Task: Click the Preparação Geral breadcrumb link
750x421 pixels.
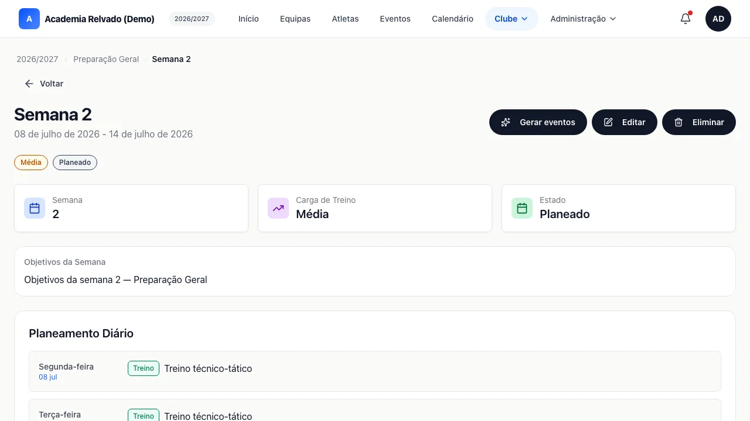Action: coord(106,59)
